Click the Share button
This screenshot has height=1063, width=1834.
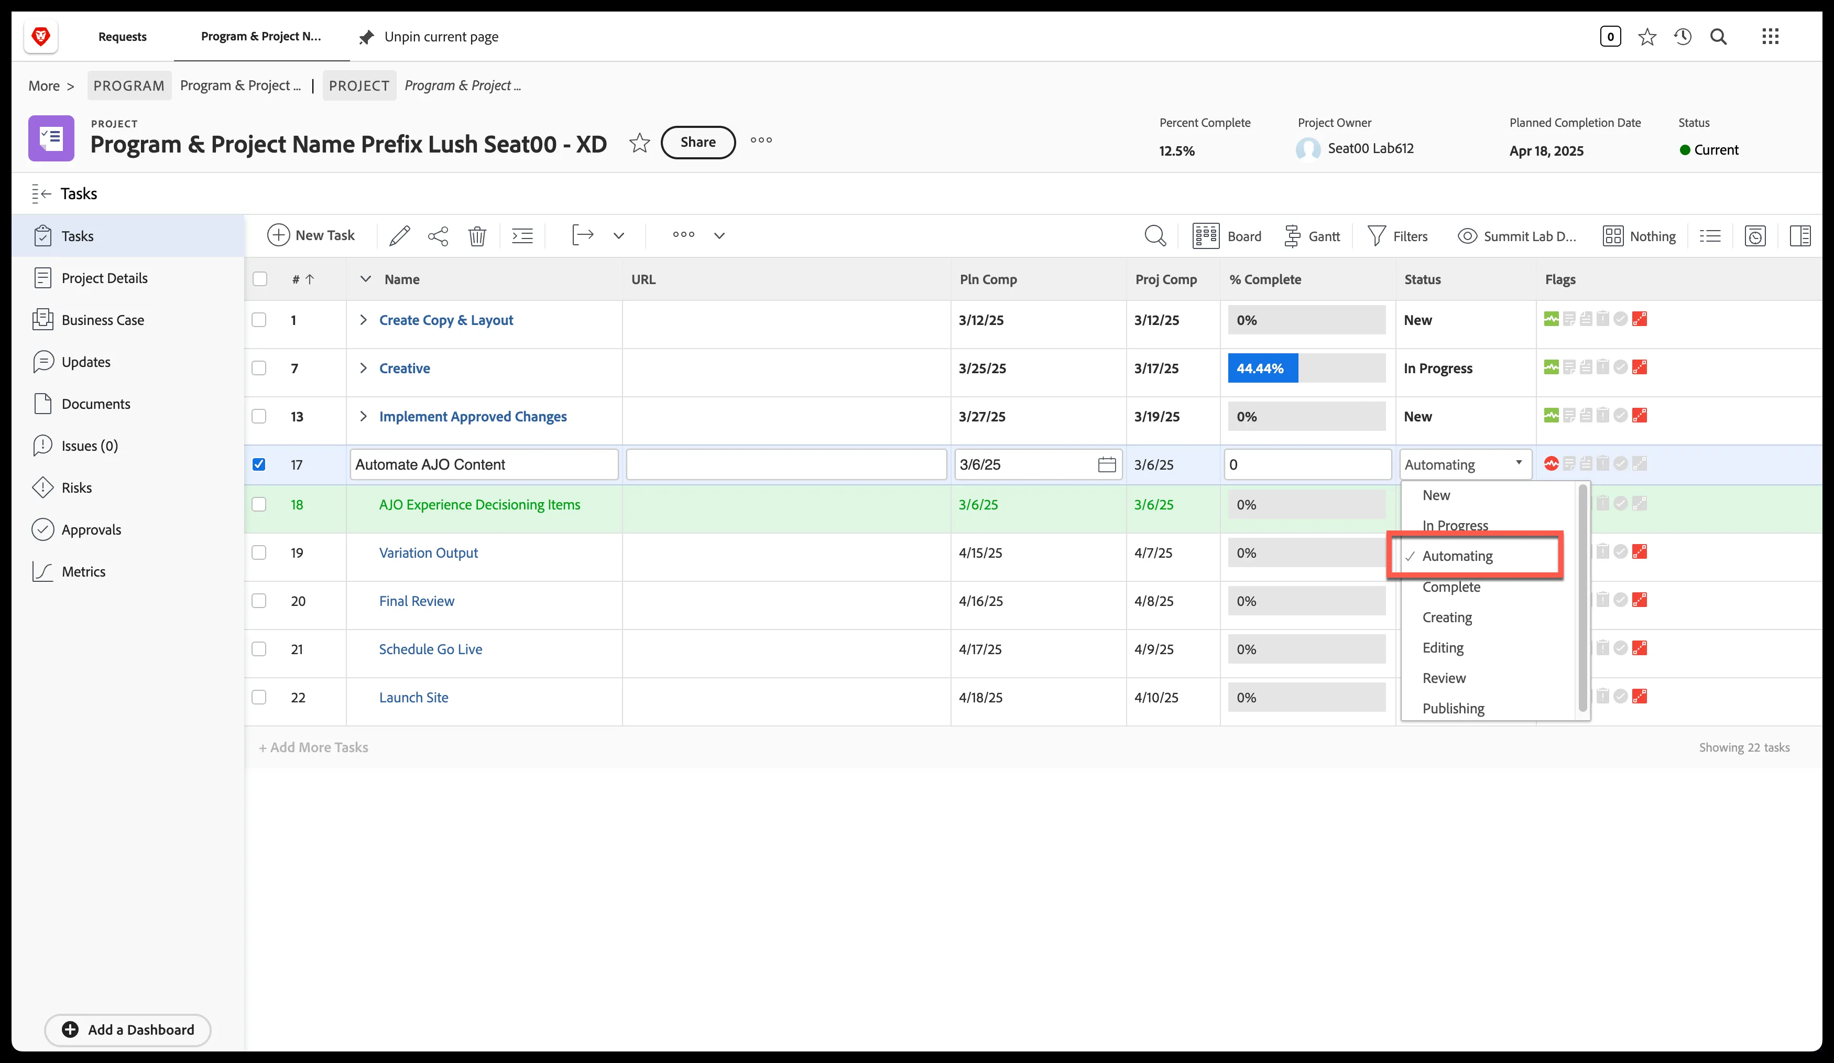click(x=698, y=142)
